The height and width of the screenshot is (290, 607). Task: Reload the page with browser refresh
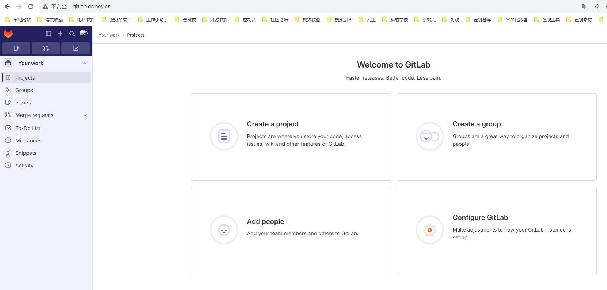pos(31,7)
